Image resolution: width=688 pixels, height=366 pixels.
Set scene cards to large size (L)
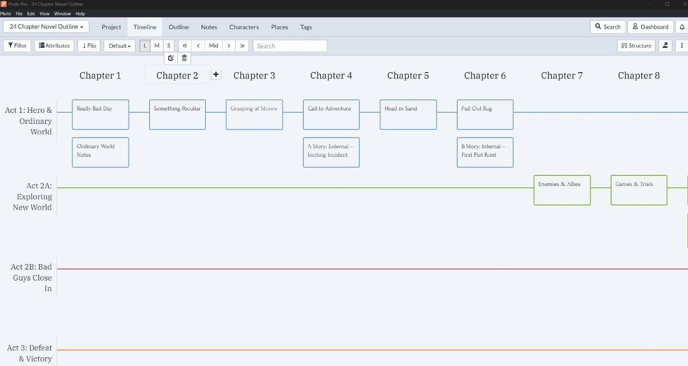click(144, 45)
